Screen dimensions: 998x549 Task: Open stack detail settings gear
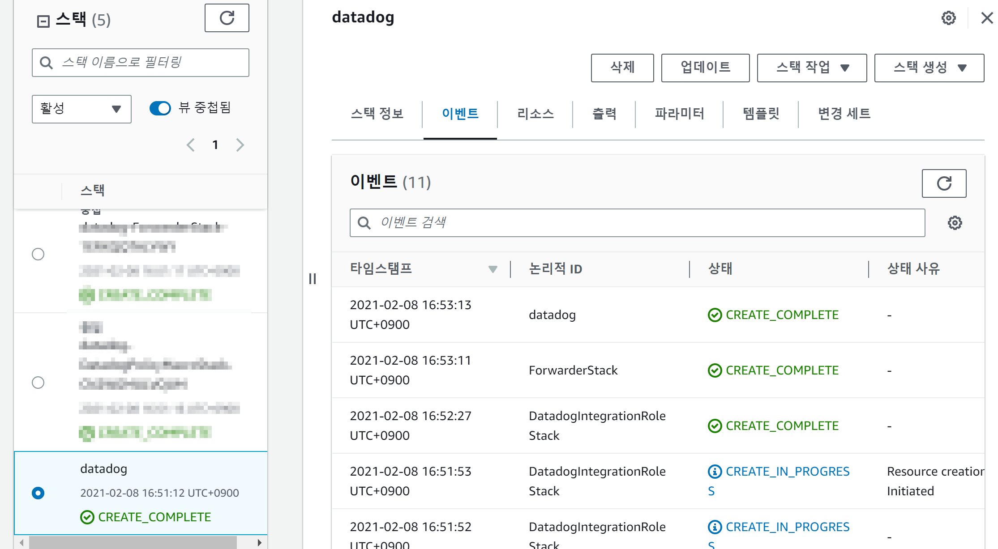[x=948, y=18]
